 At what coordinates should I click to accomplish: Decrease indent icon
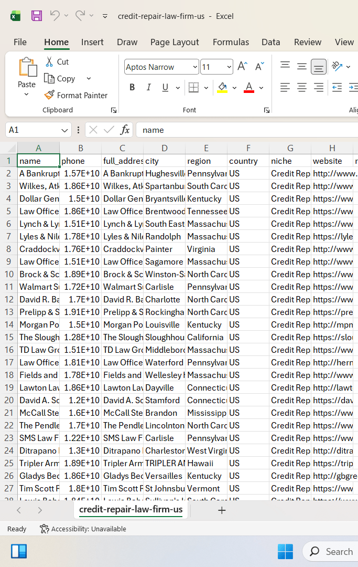(337, 87)
